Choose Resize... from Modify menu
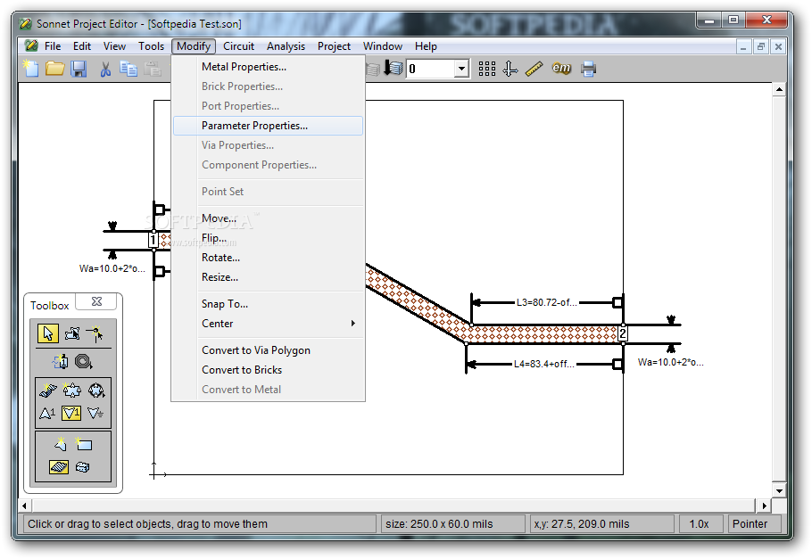This screenshot has height=559, width=812. click(x=269, y=277)
